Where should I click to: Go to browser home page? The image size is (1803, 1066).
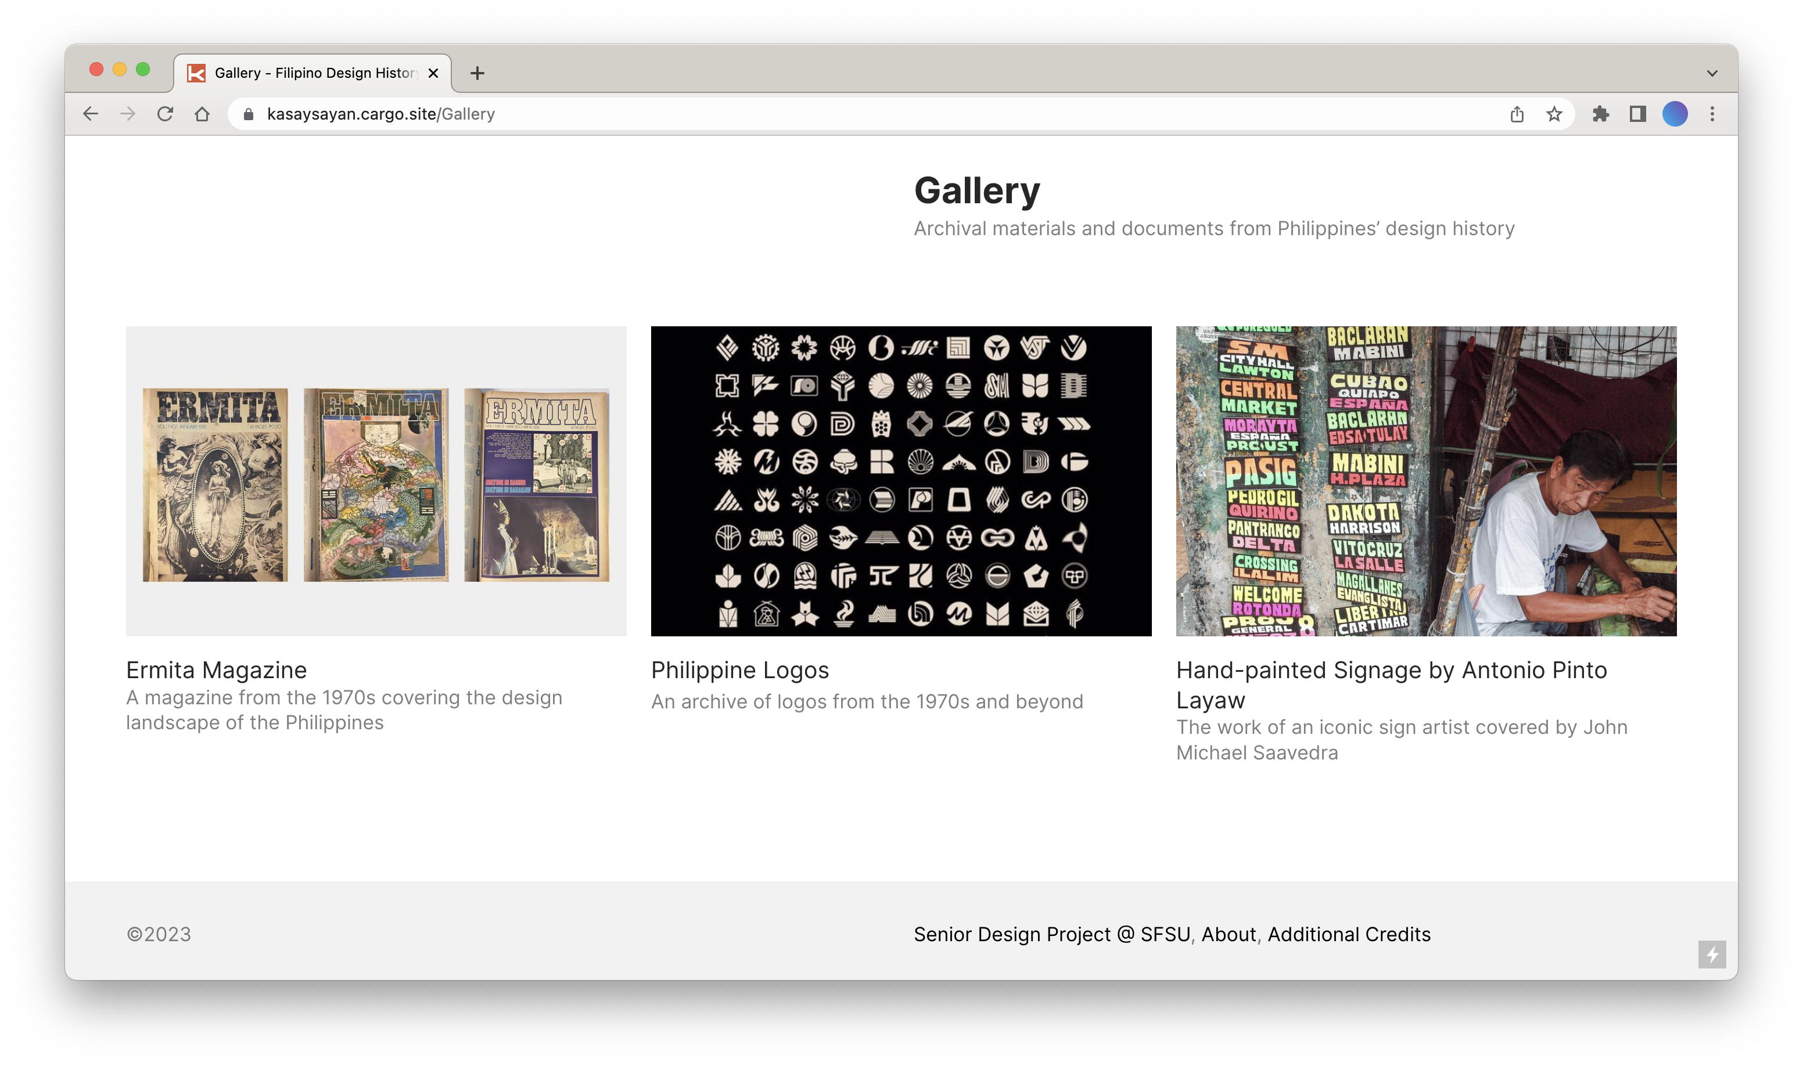(202, 113)
